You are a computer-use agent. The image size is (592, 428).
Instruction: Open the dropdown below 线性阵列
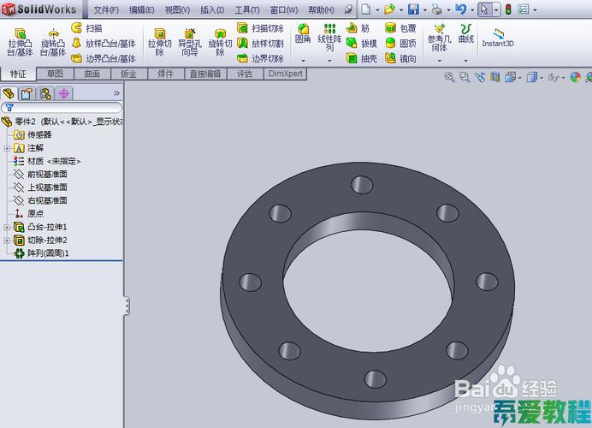click(329, 61)
